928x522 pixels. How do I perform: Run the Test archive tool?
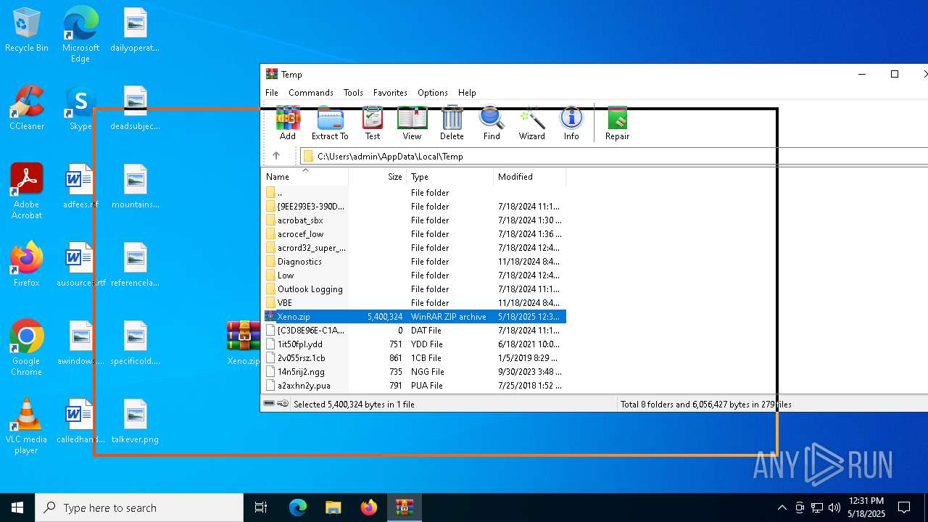[373, 123]
